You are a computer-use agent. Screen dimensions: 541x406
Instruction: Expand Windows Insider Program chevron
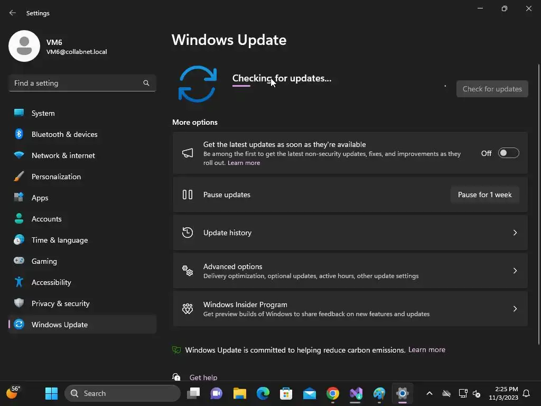click(515, 309)
